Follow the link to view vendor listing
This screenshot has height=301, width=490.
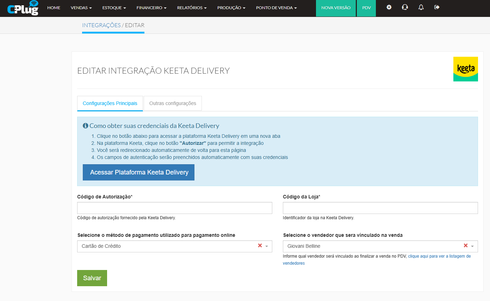(439, 257)
